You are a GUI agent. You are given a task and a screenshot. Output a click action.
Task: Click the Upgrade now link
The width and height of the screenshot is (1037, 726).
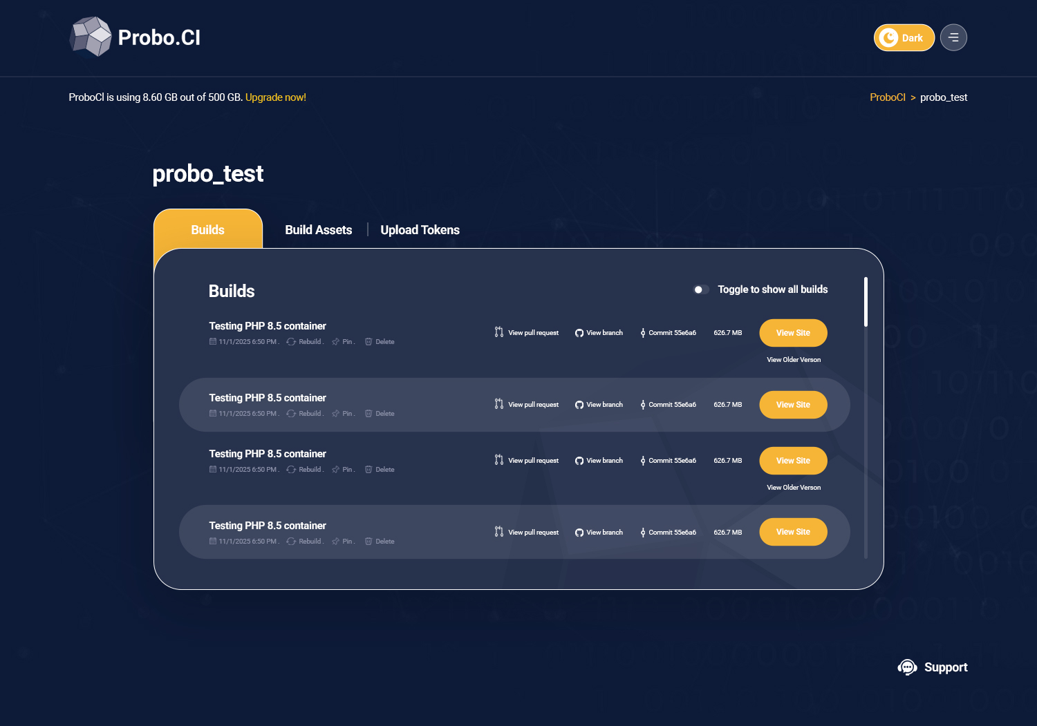tap(274, 97)
